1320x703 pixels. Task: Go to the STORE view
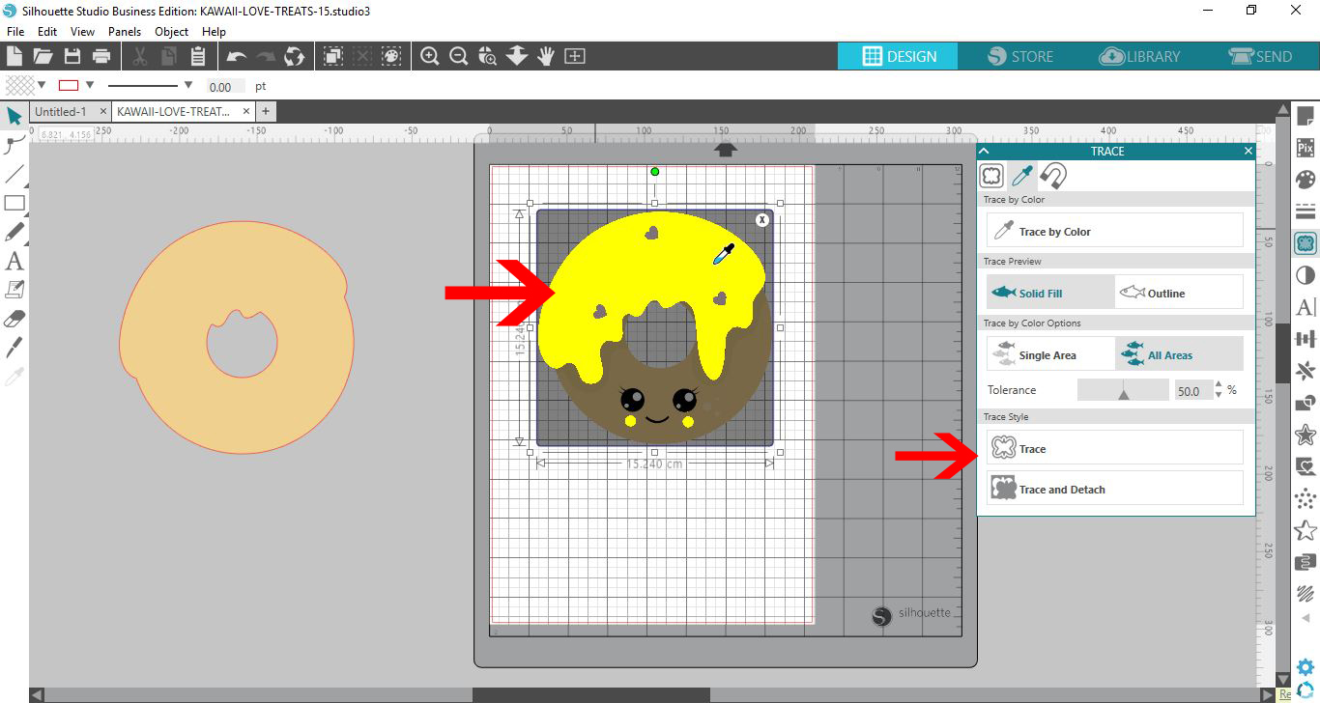click(1019, 56)
